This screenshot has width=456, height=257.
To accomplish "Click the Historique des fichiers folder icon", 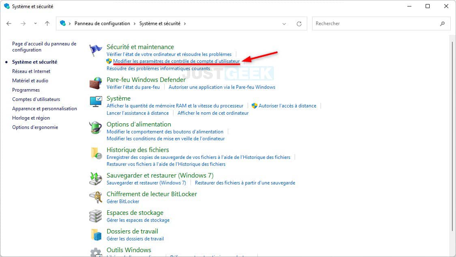I will (96, 153).
